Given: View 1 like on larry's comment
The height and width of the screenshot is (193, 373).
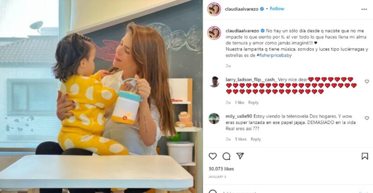Looking at the screenshot, I should [x=240, y=103].
